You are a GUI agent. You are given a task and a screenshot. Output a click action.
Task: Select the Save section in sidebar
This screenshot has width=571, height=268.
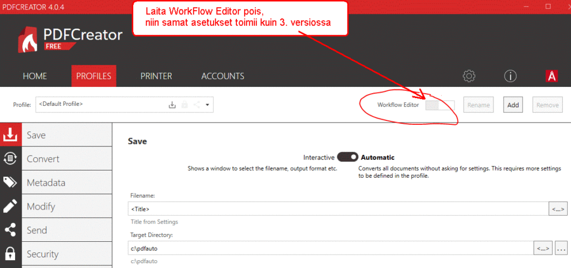(x=67, y=135)
